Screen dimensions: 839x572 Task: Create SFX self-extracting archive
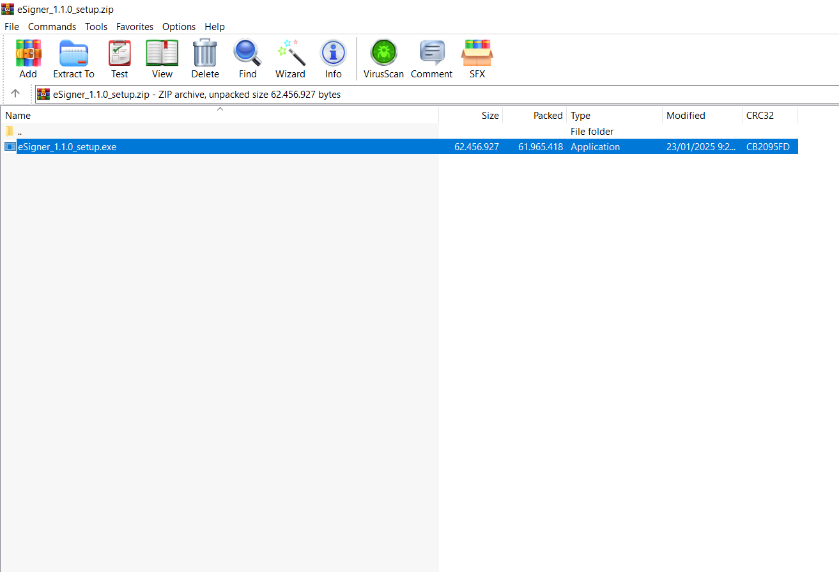(x=477, y=59)
